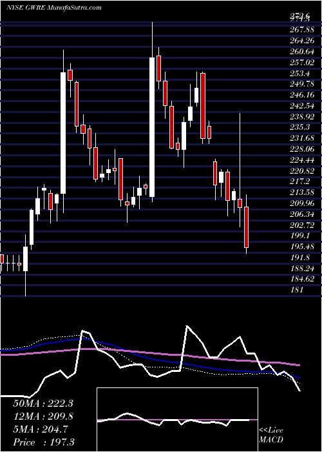
Task: Click the Price : 197.3 readout
Action: coord(45,442)
